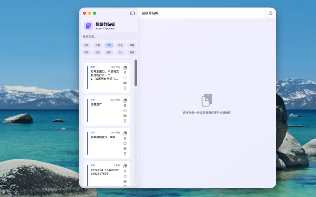316x197 pixels.
Task: Filter history by "路径"
Action: [x=132, y=52]
